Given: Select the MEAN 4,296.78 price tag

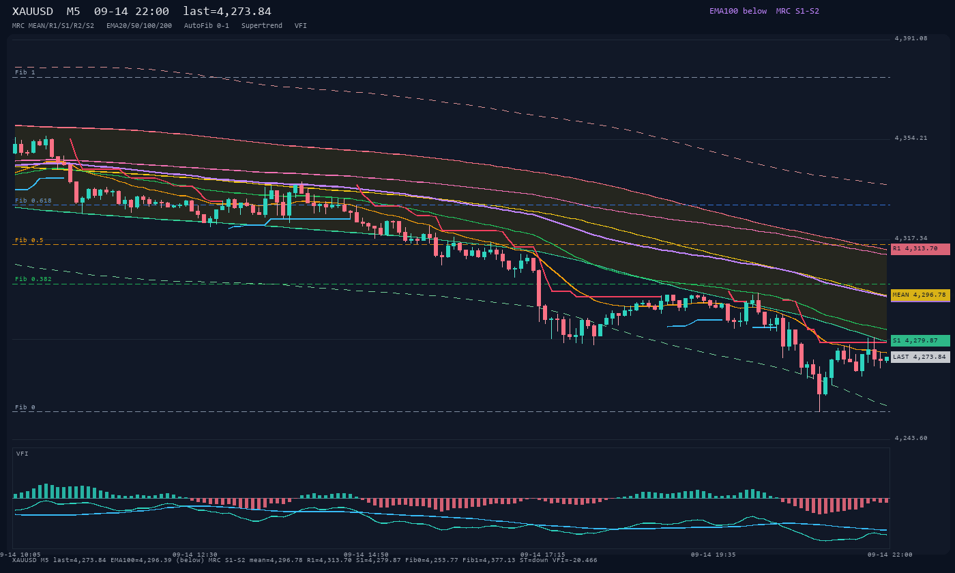Looking at the screenshot, I should pyautogui.click(x=920, y=295).
